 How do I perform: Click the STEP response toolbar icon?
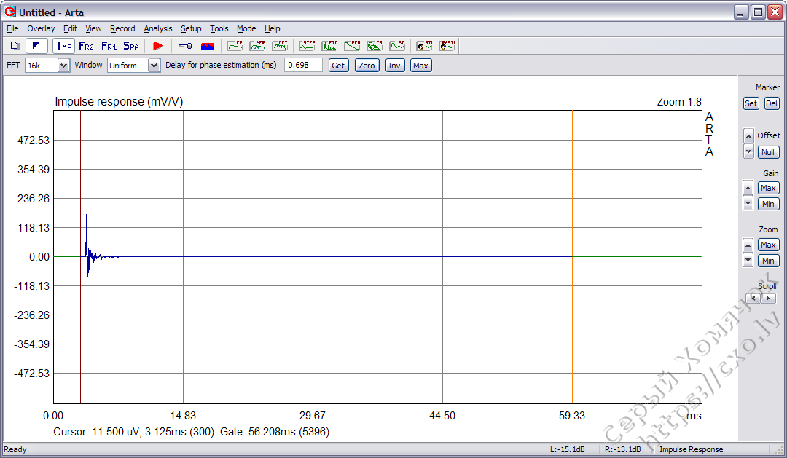coord(307,46)
